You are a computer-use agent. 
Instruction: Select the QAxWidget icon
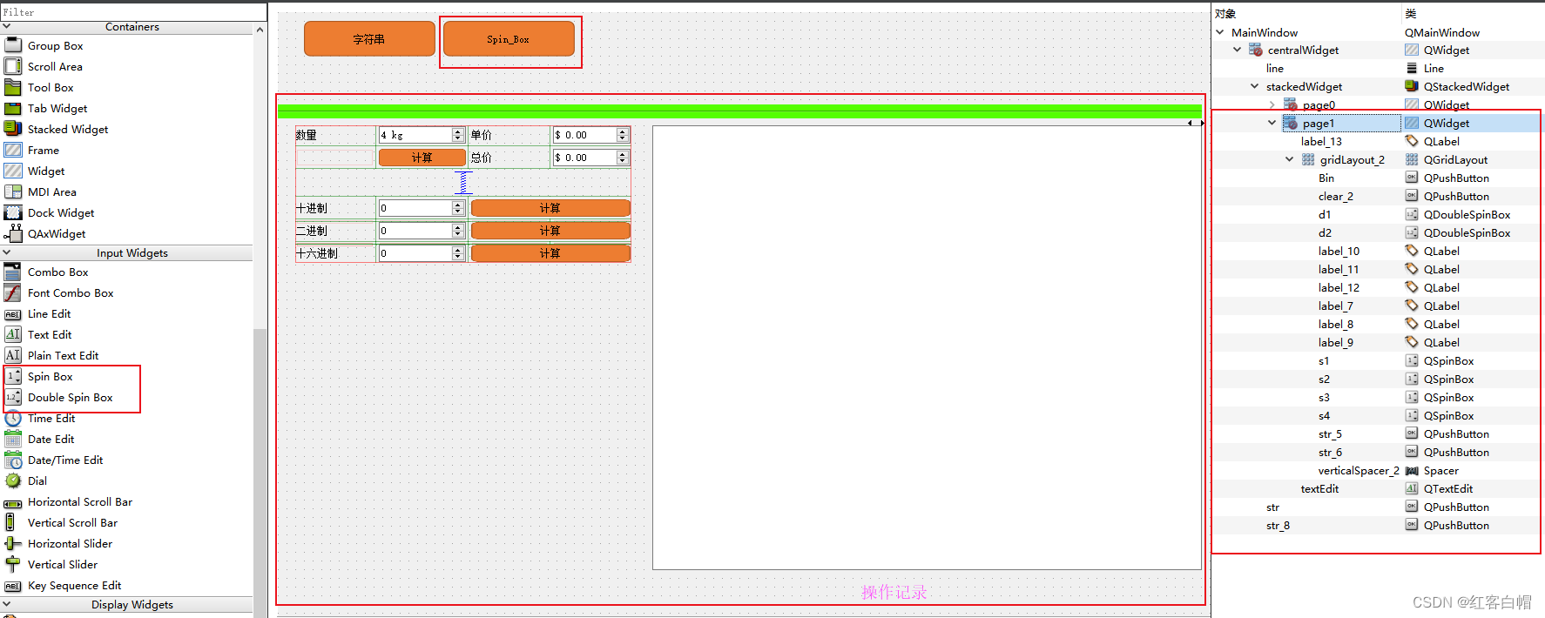(13, 233)
